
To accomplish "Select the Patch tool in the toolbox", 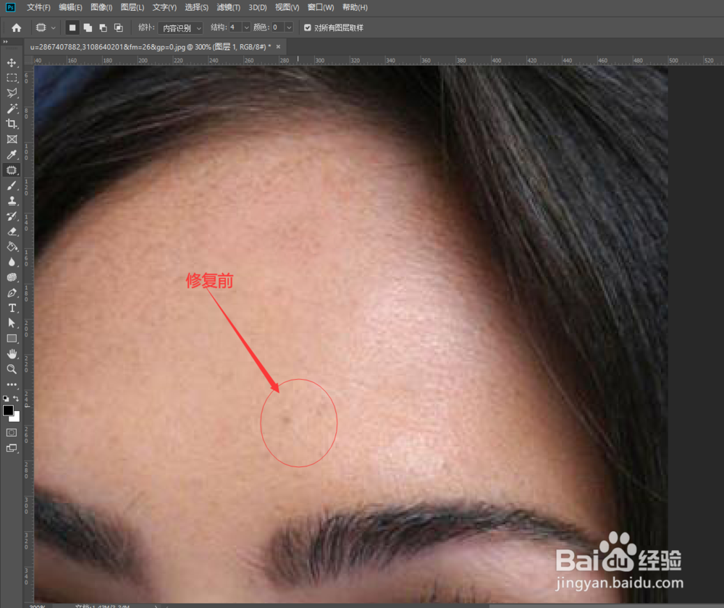I will click(12, 170).
